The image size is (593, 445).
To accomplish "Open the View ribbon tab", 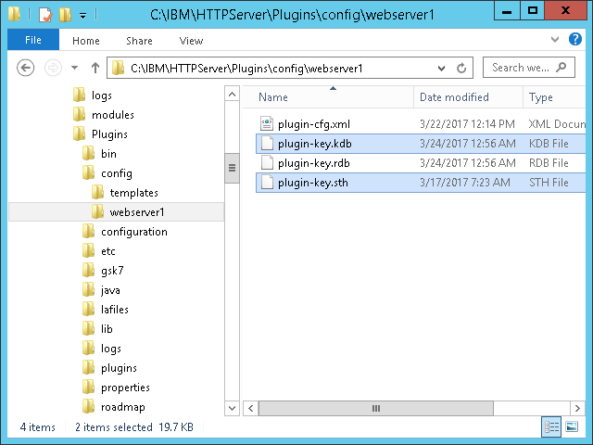I will (x=191, y=41).
